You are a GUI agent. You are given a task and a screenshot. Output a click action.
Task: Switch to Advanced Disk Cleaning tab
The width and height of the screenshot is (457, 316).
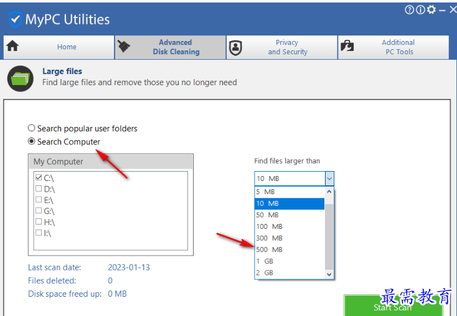click(x=171, y=47)
